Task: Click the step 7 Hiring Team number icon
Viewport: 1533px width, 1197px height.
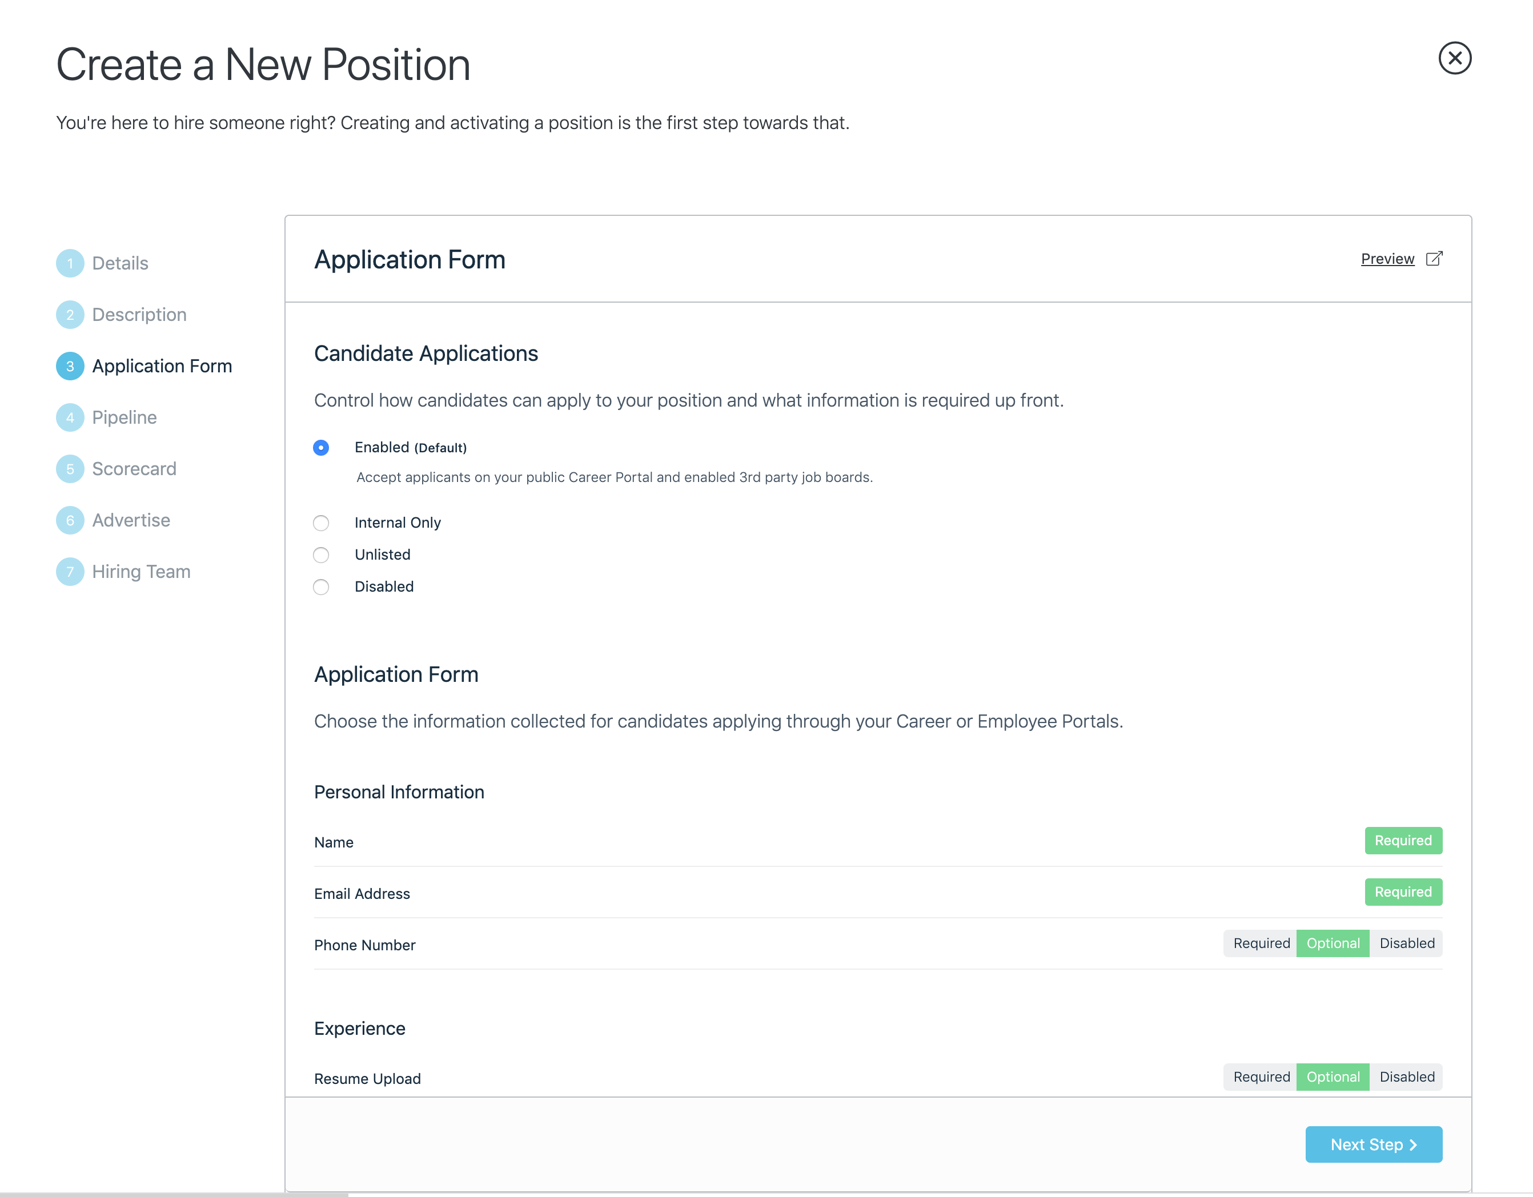Action: (x=70, y=572)
